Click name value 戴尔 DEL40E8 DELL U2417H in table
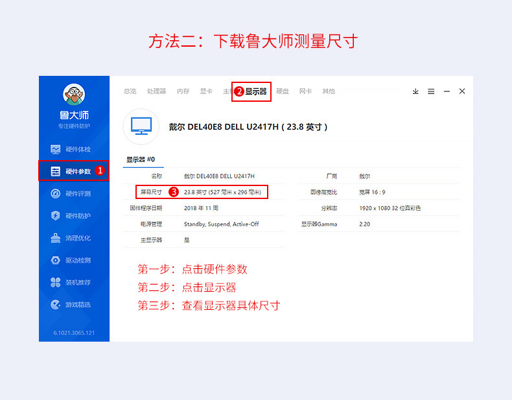 [219, 176]
